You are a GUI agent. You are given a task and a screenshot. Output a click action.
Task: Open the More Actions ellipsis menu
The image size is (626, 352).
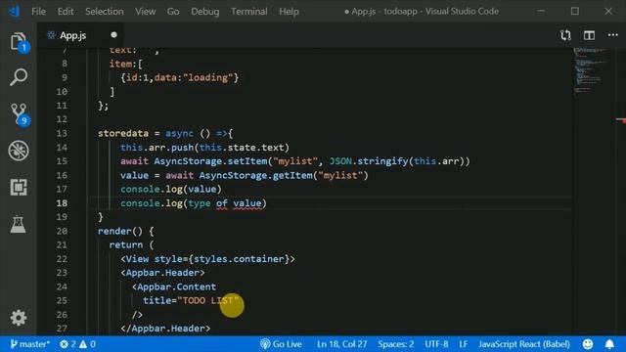pos(613,35)
